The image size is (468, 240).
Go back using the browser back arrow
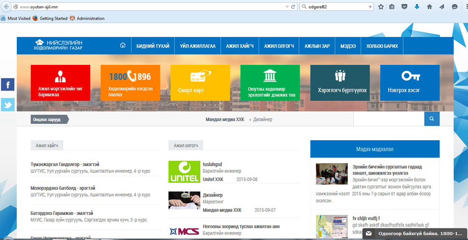6,7
